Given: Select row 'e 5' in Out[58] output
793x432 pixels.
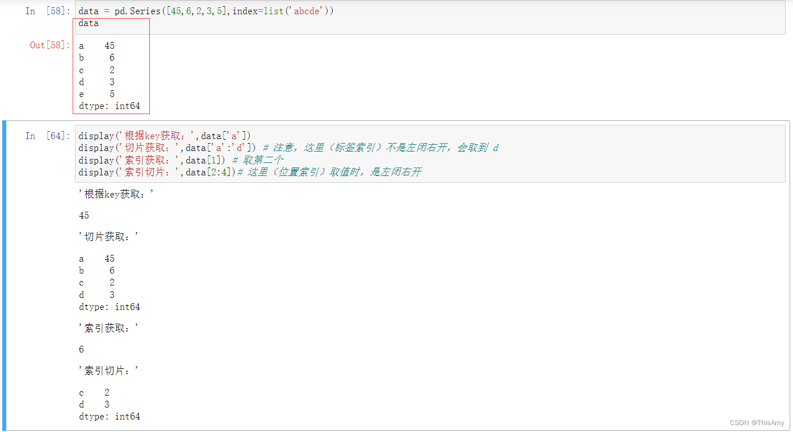Looking at the screenshot, I should (x=96, y=94).
